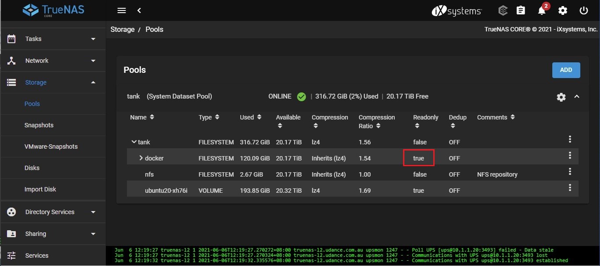Click the TrueNAS CORE logo
Screen dimensions: 600x266
coord(53,10)
